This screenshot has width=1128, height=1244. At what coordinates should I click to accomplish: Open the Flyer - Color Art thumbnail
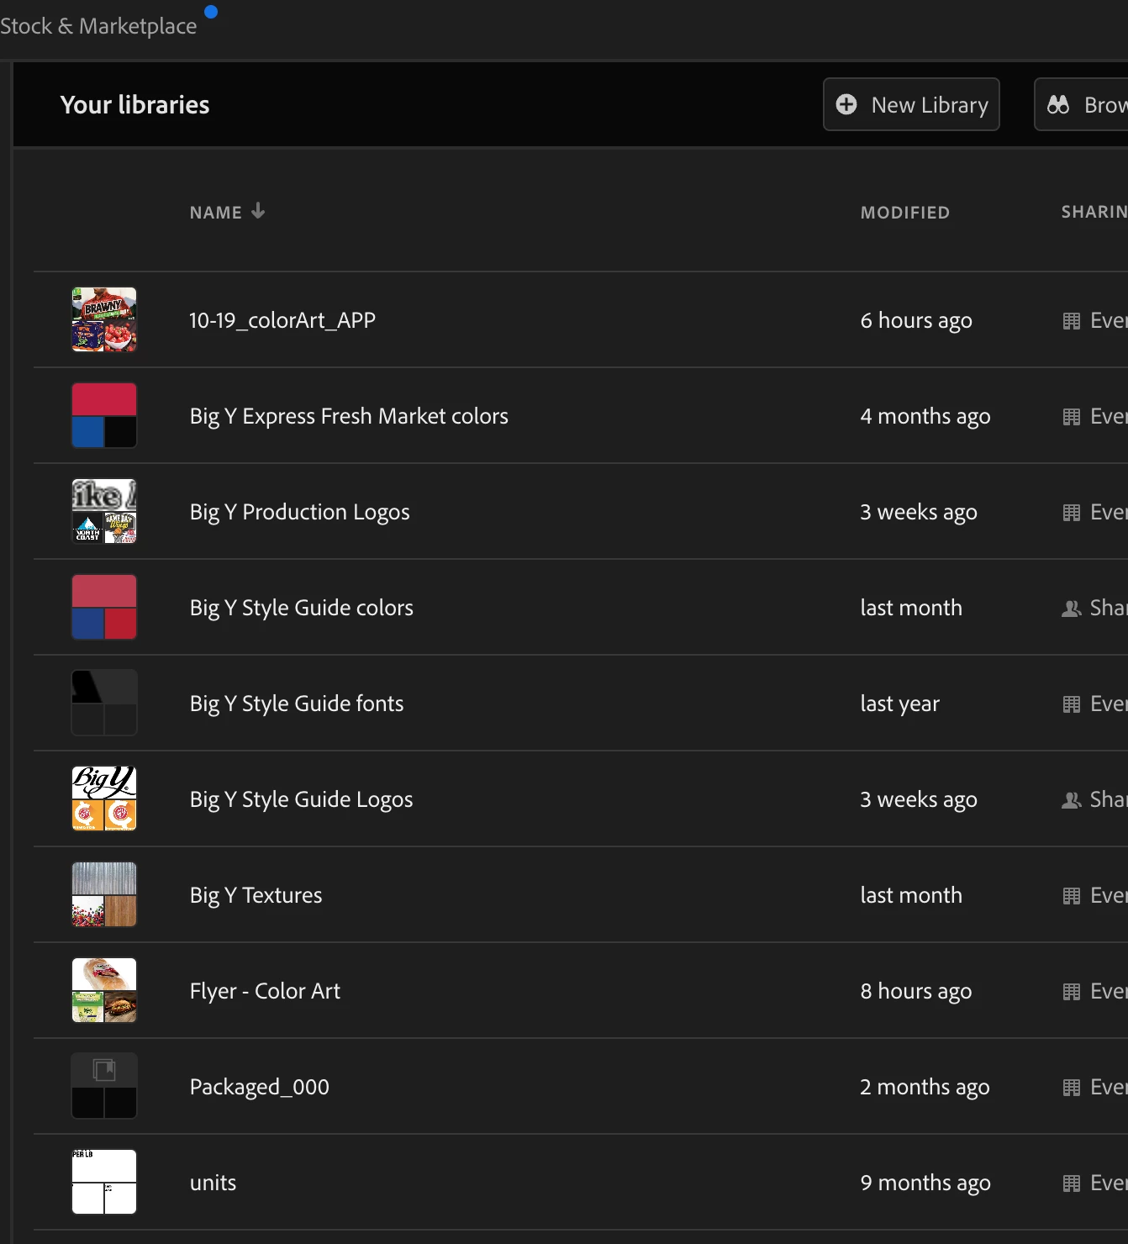104,990
